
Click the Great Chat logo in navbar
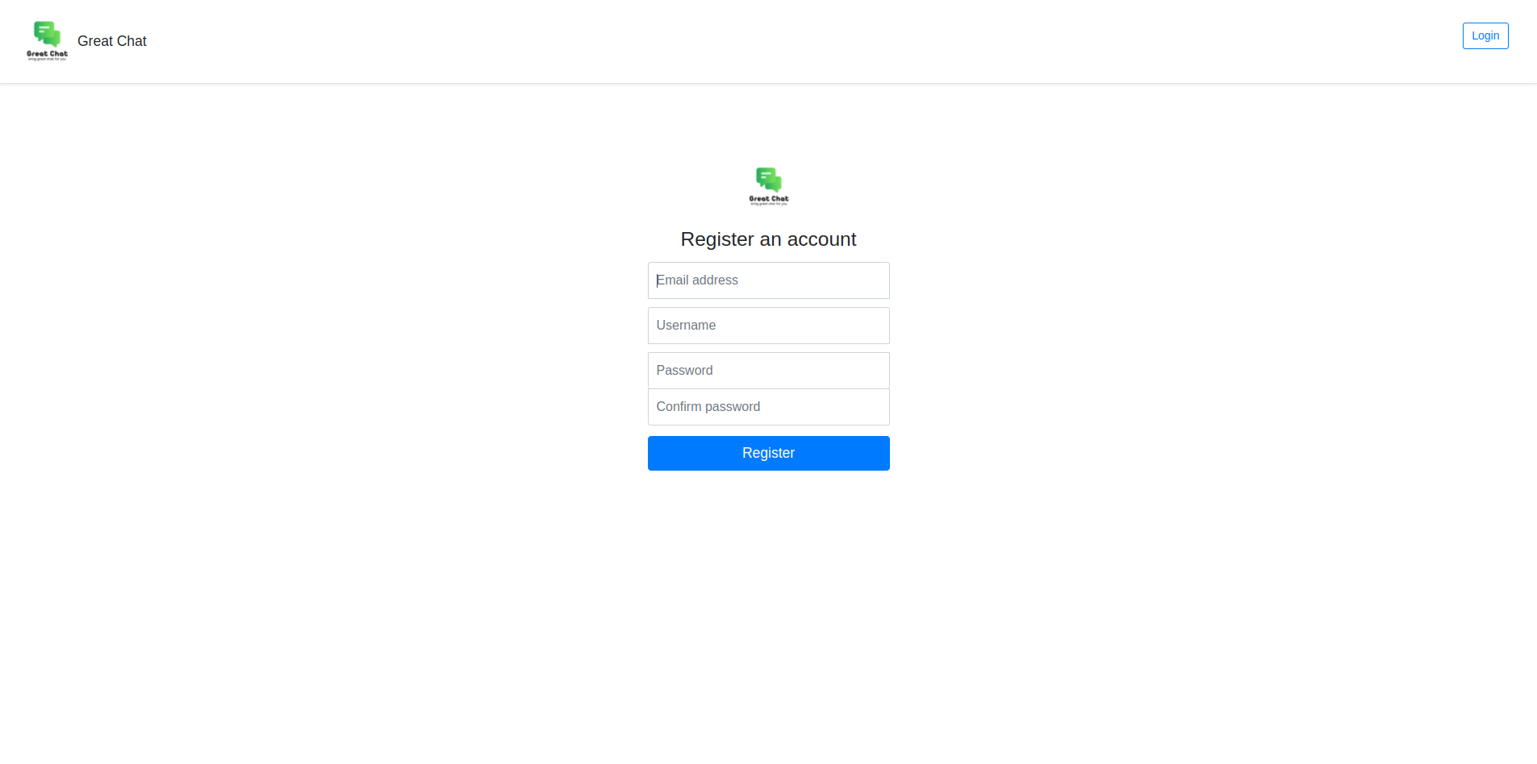47,41
